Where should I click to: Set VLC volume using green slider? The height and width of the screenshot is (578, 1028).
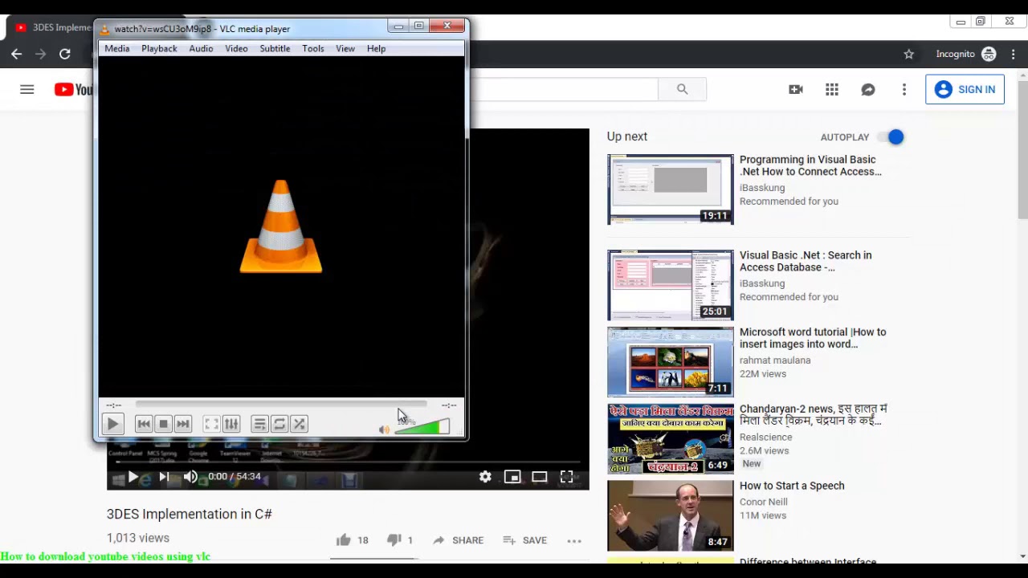[422, 427]
